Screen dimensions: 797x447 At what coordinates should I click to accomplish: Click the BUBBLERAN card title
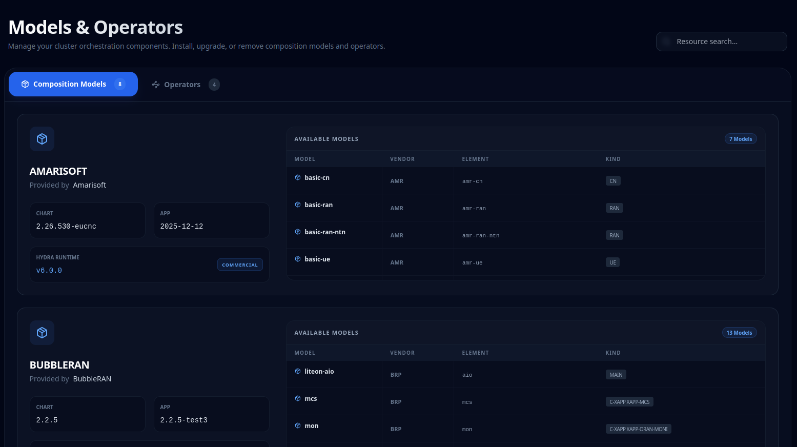[x=59, y=365]
